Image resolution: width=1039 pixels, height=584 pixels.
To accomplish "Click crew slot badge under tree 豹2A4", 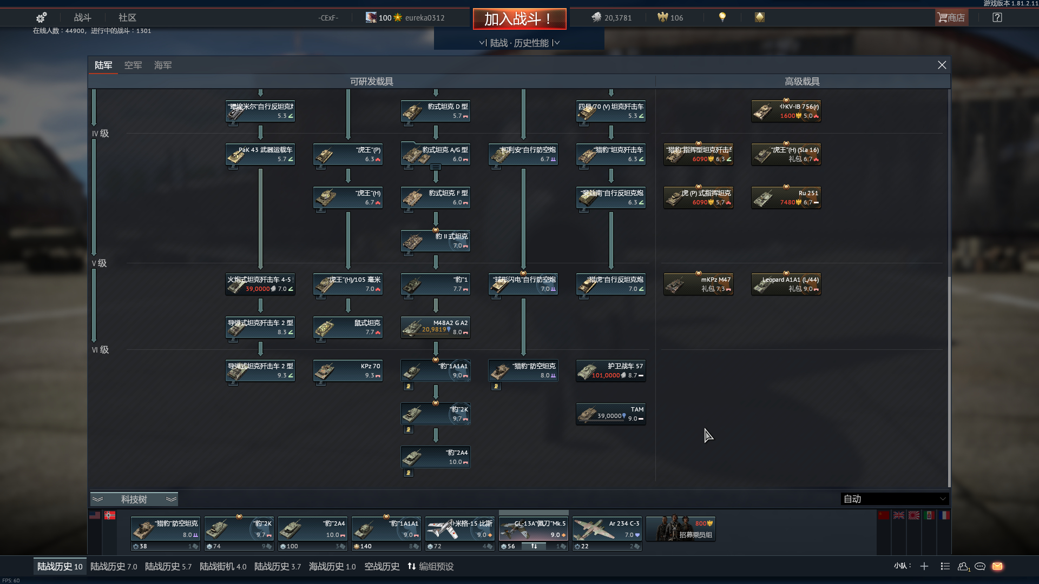I will pos(409,473).
